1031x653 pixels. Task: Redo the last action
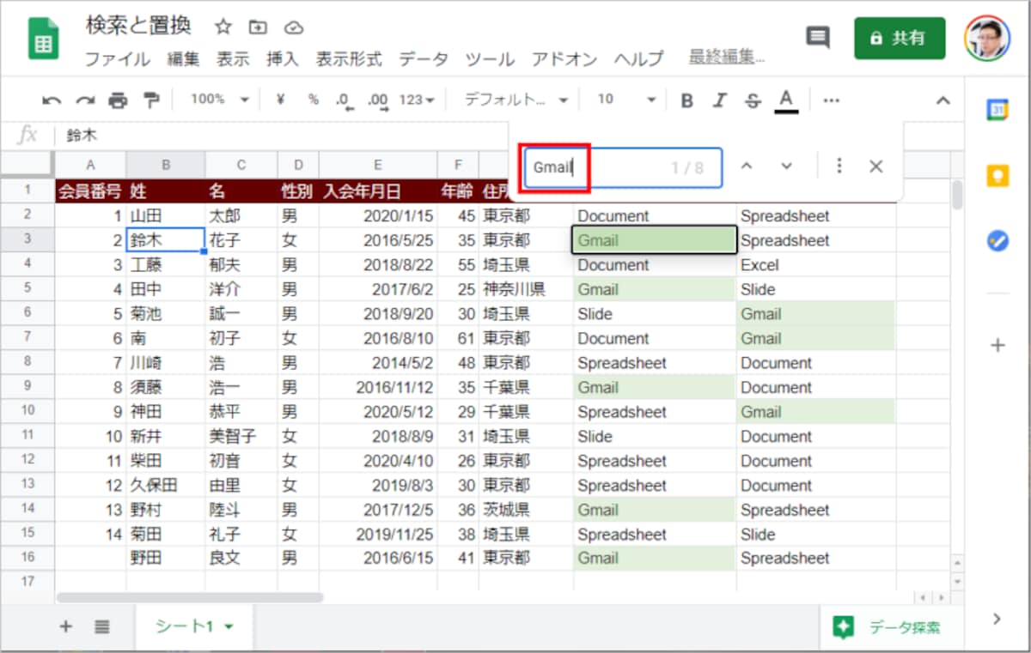84,100
